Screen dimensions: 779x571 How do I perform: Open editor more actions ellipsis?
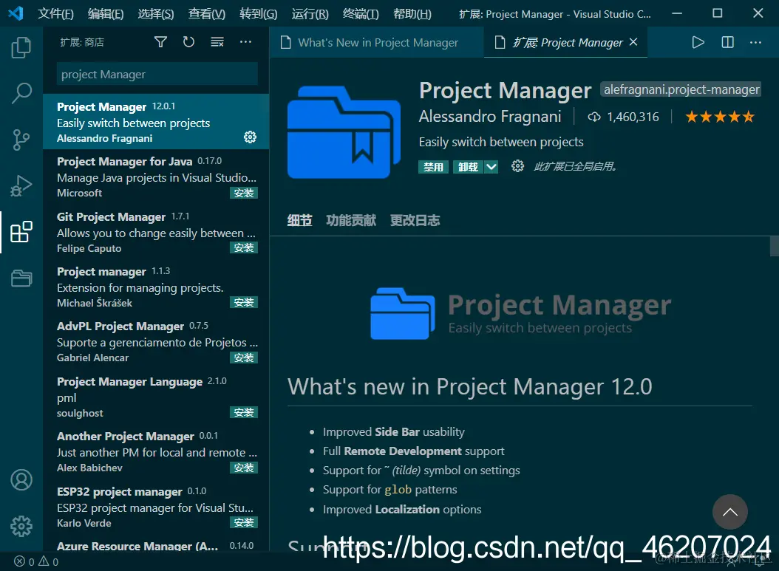755,42
